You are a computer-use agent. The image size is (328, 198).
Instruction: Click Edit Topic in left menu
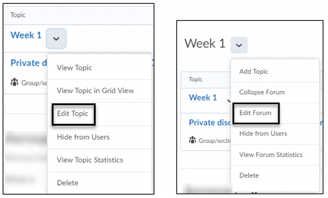point(73,114)
